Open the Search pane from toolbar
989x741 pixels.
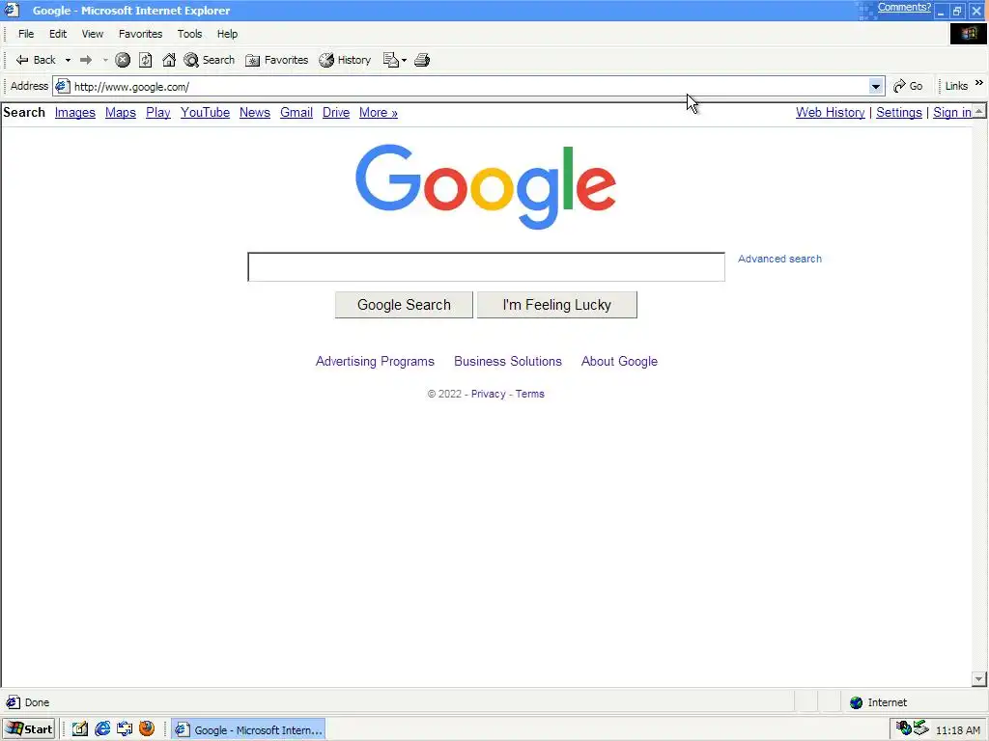[210, 60]
